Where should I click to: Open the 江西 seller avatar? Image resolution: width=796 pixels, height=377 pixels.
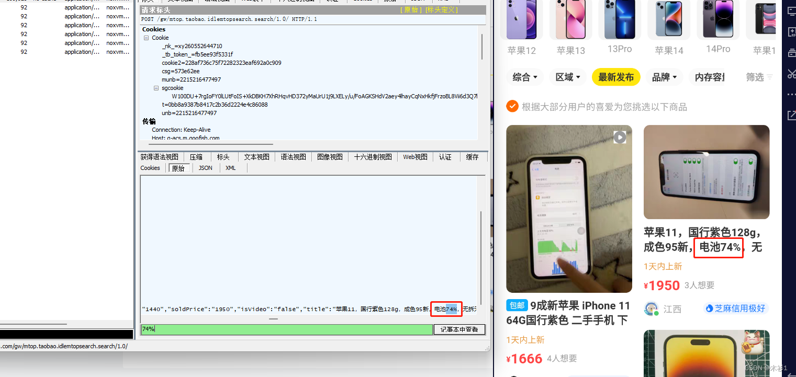click(651, 309)
